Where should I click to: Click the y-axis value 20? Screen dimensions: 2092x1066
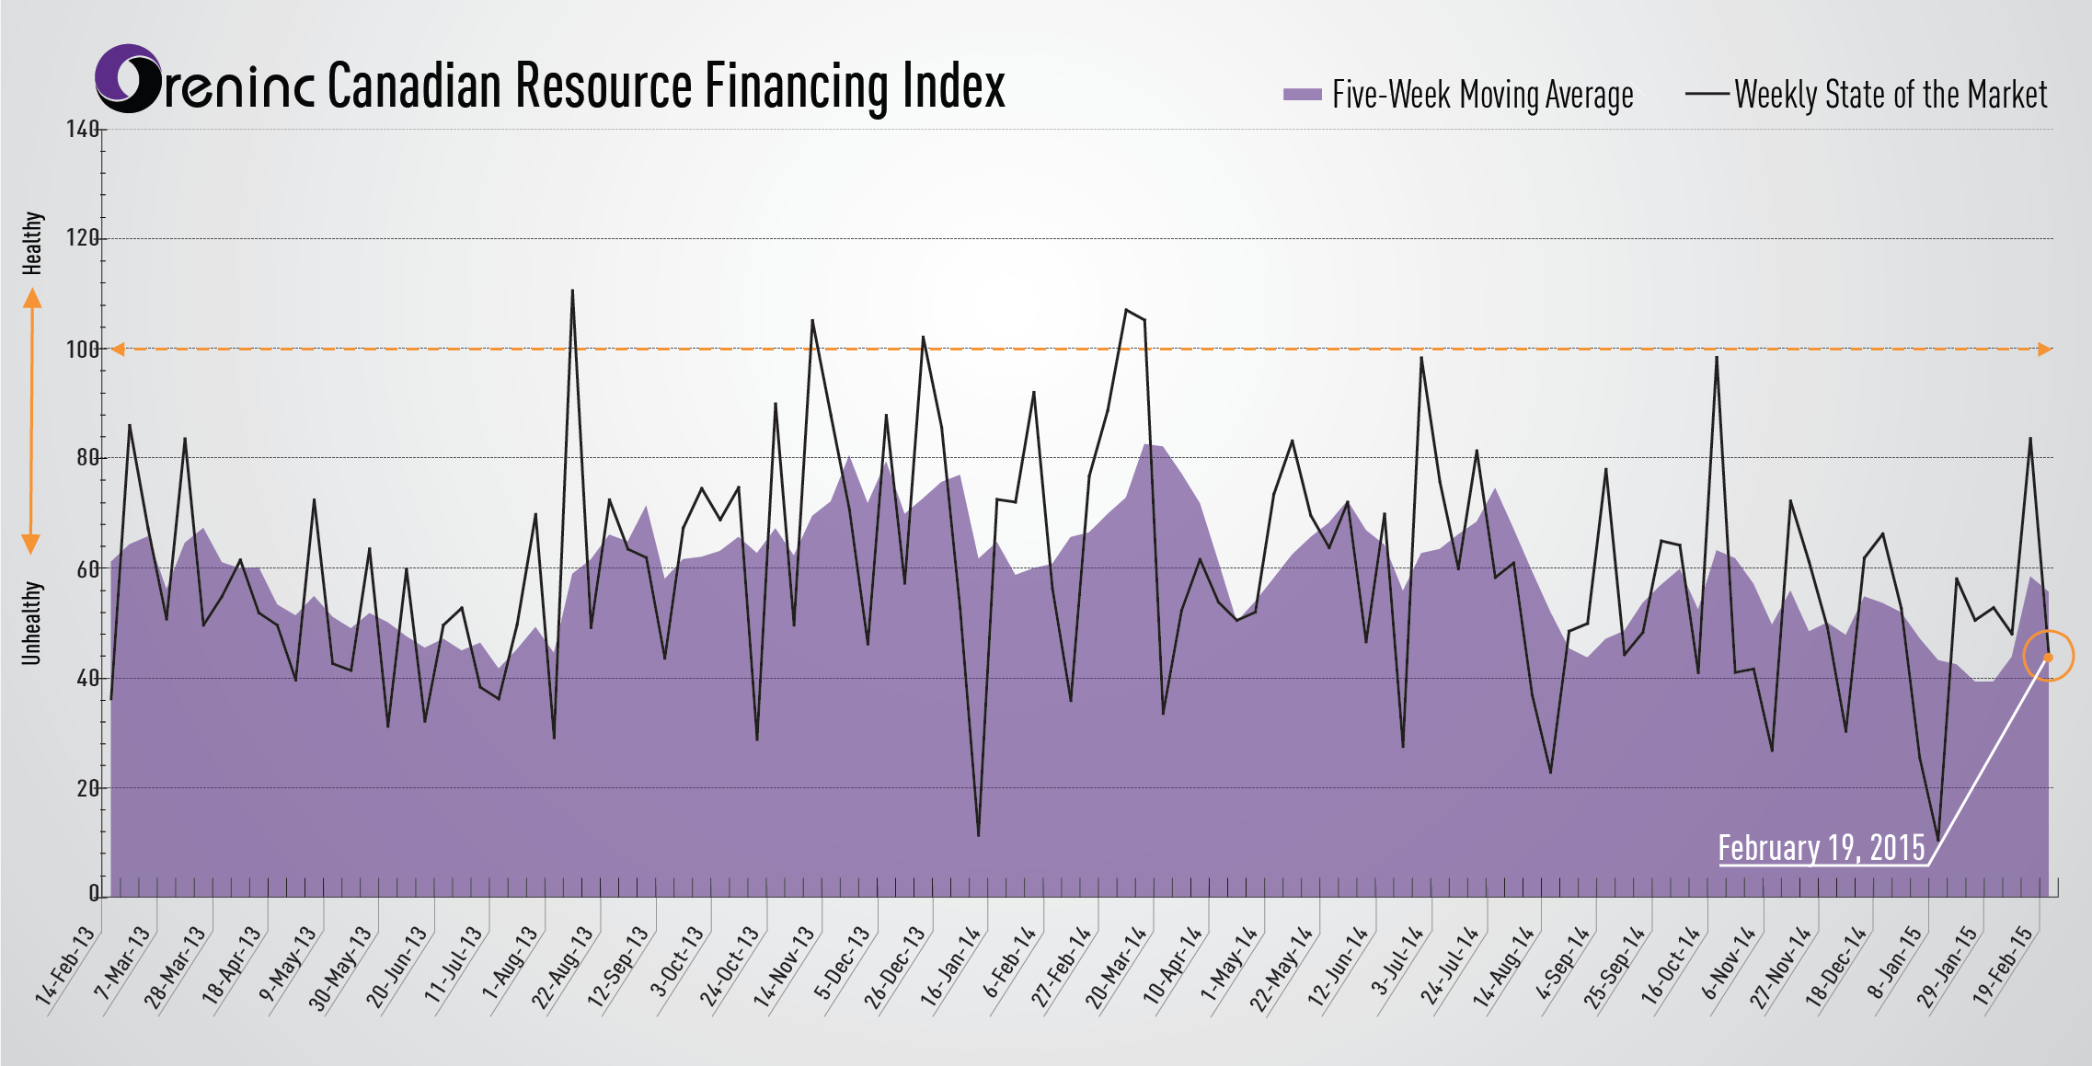point(86,788)
